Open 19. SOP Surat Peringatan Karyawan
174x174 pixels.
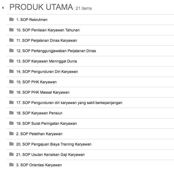click(46, 123)
